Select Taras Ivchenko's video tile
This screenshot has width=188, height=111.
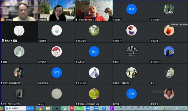(94, 10)
